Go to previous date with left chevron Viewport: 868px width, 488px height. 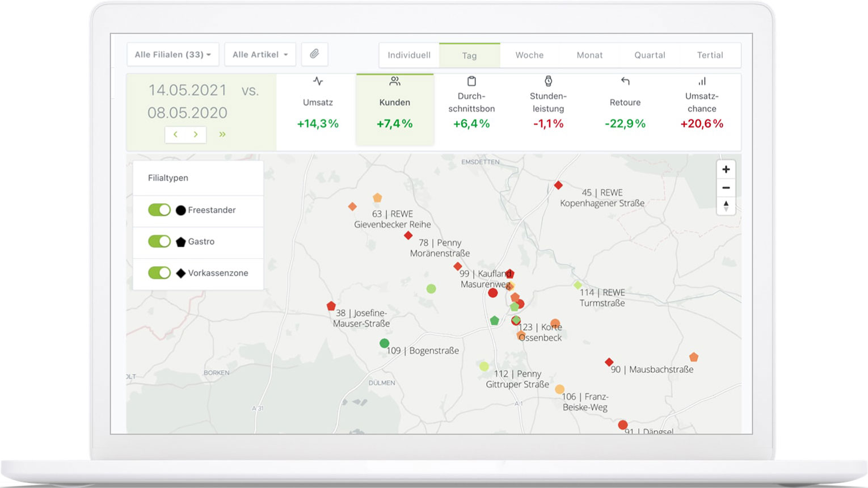coord(175,134)
